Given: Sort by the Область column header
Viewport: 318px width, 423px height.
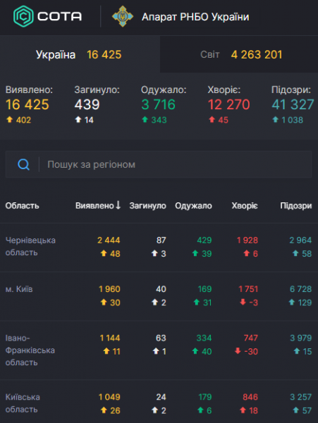Looking at the screenshot, I should (22, 206).
